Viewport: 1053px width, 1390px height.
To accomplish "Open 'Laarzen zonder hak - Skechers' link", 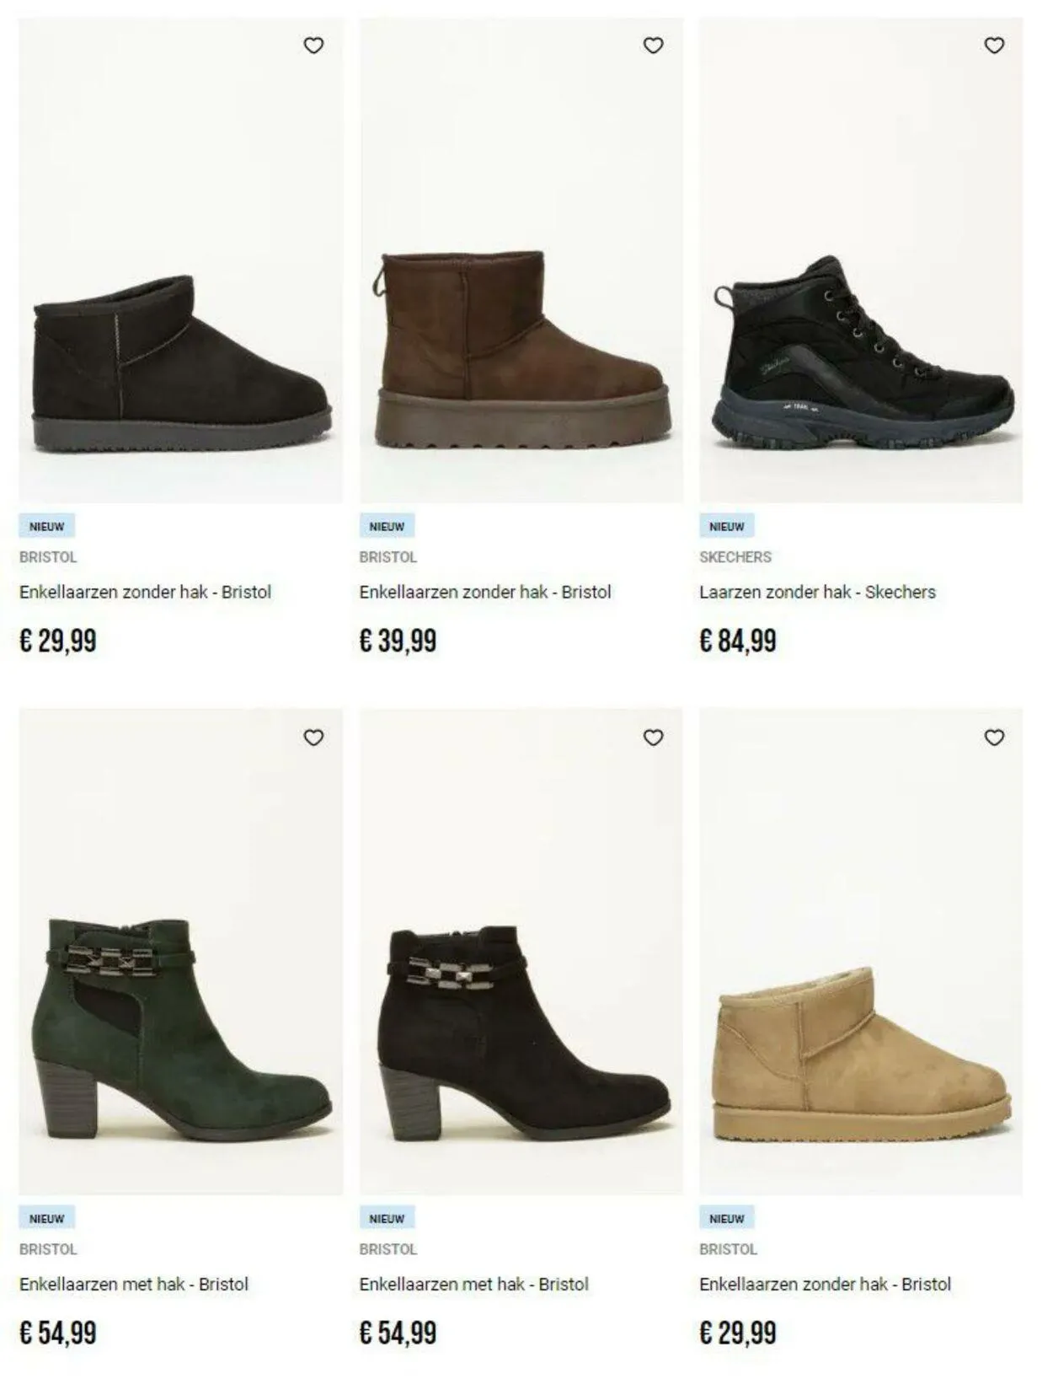I will click(817, 592).
